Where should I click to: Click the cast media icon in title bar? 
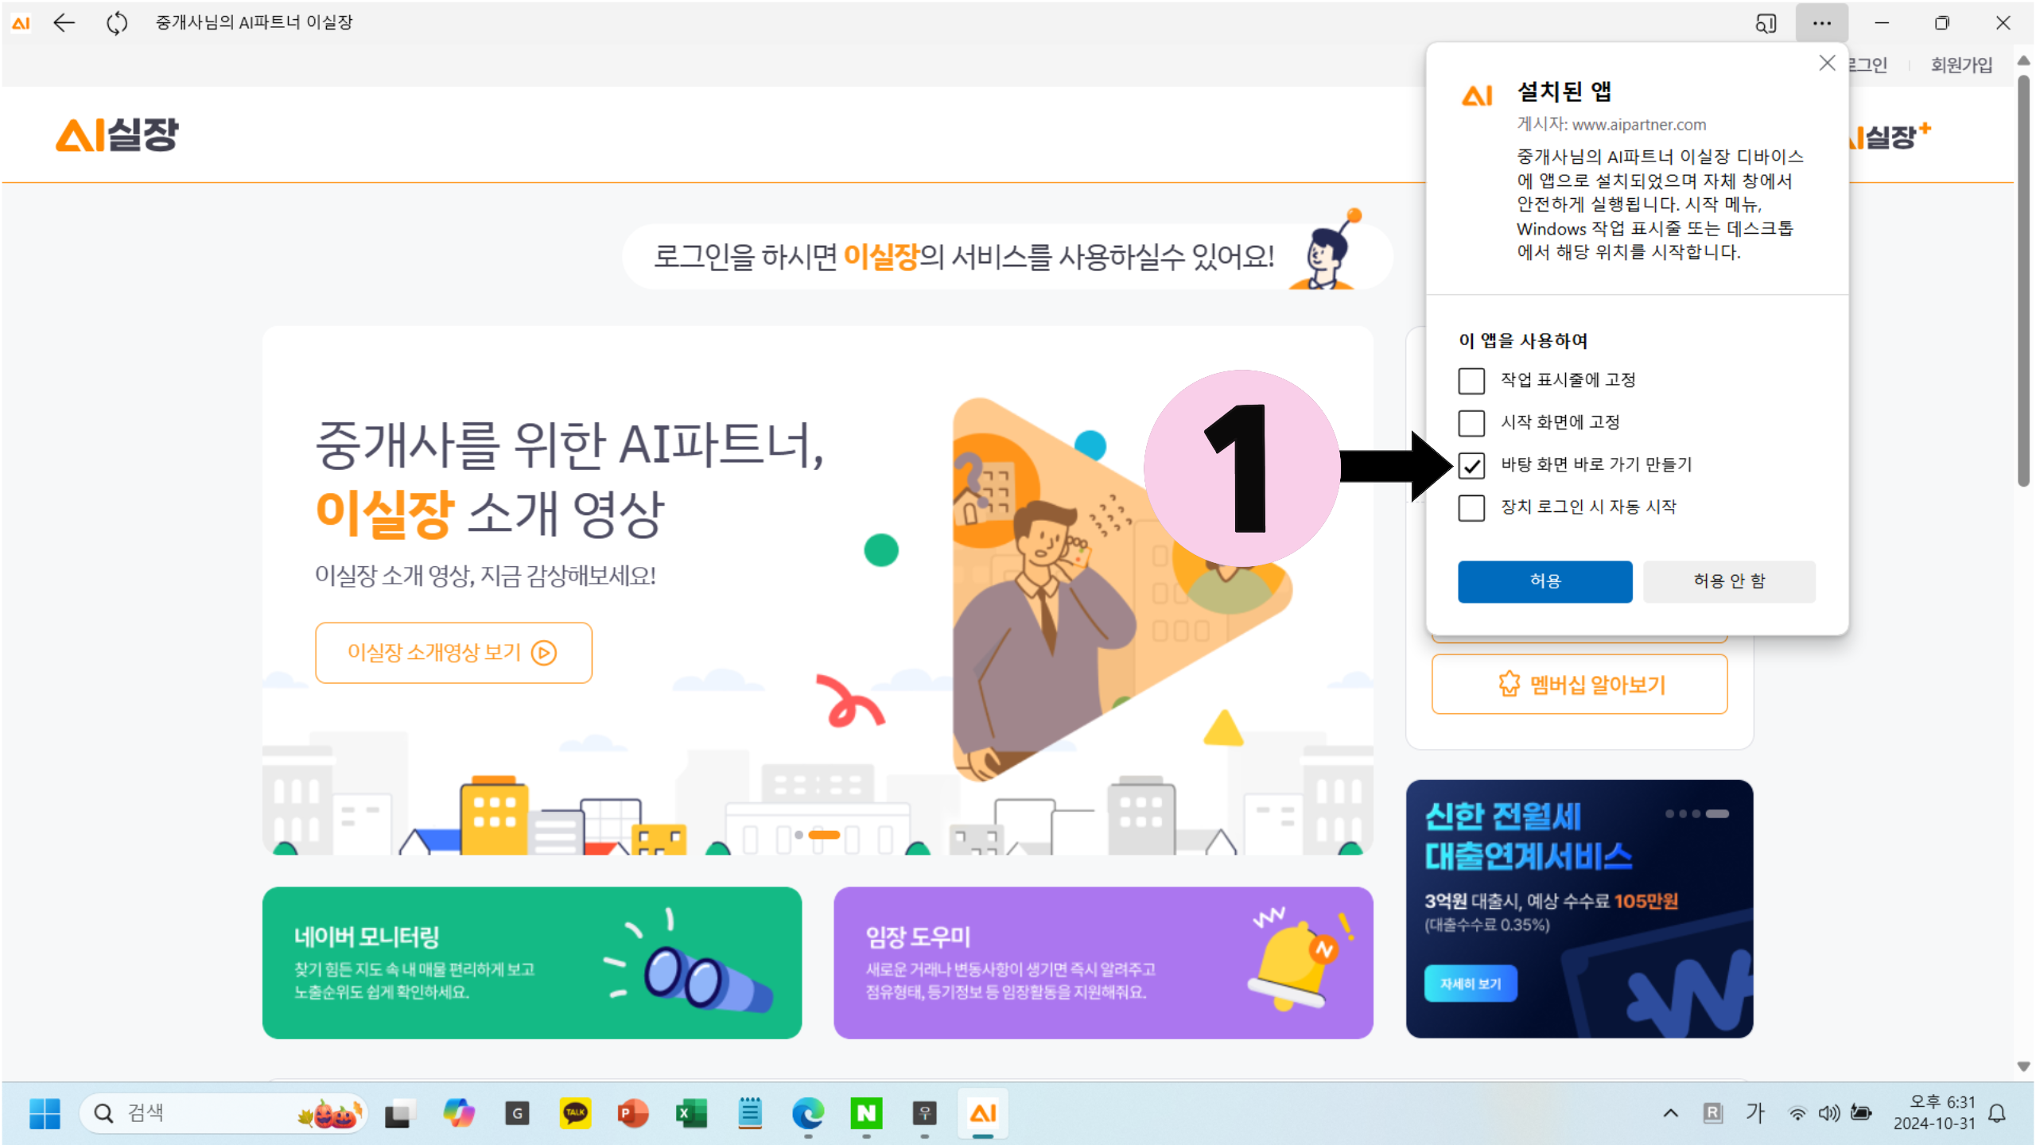(x=1765, y=23)
